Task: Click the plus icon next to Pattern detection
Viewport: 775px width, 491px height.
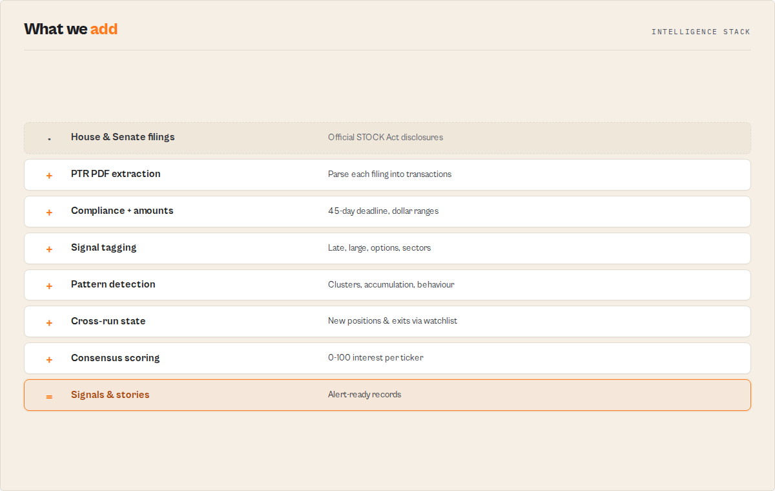Action: point(49,286)
